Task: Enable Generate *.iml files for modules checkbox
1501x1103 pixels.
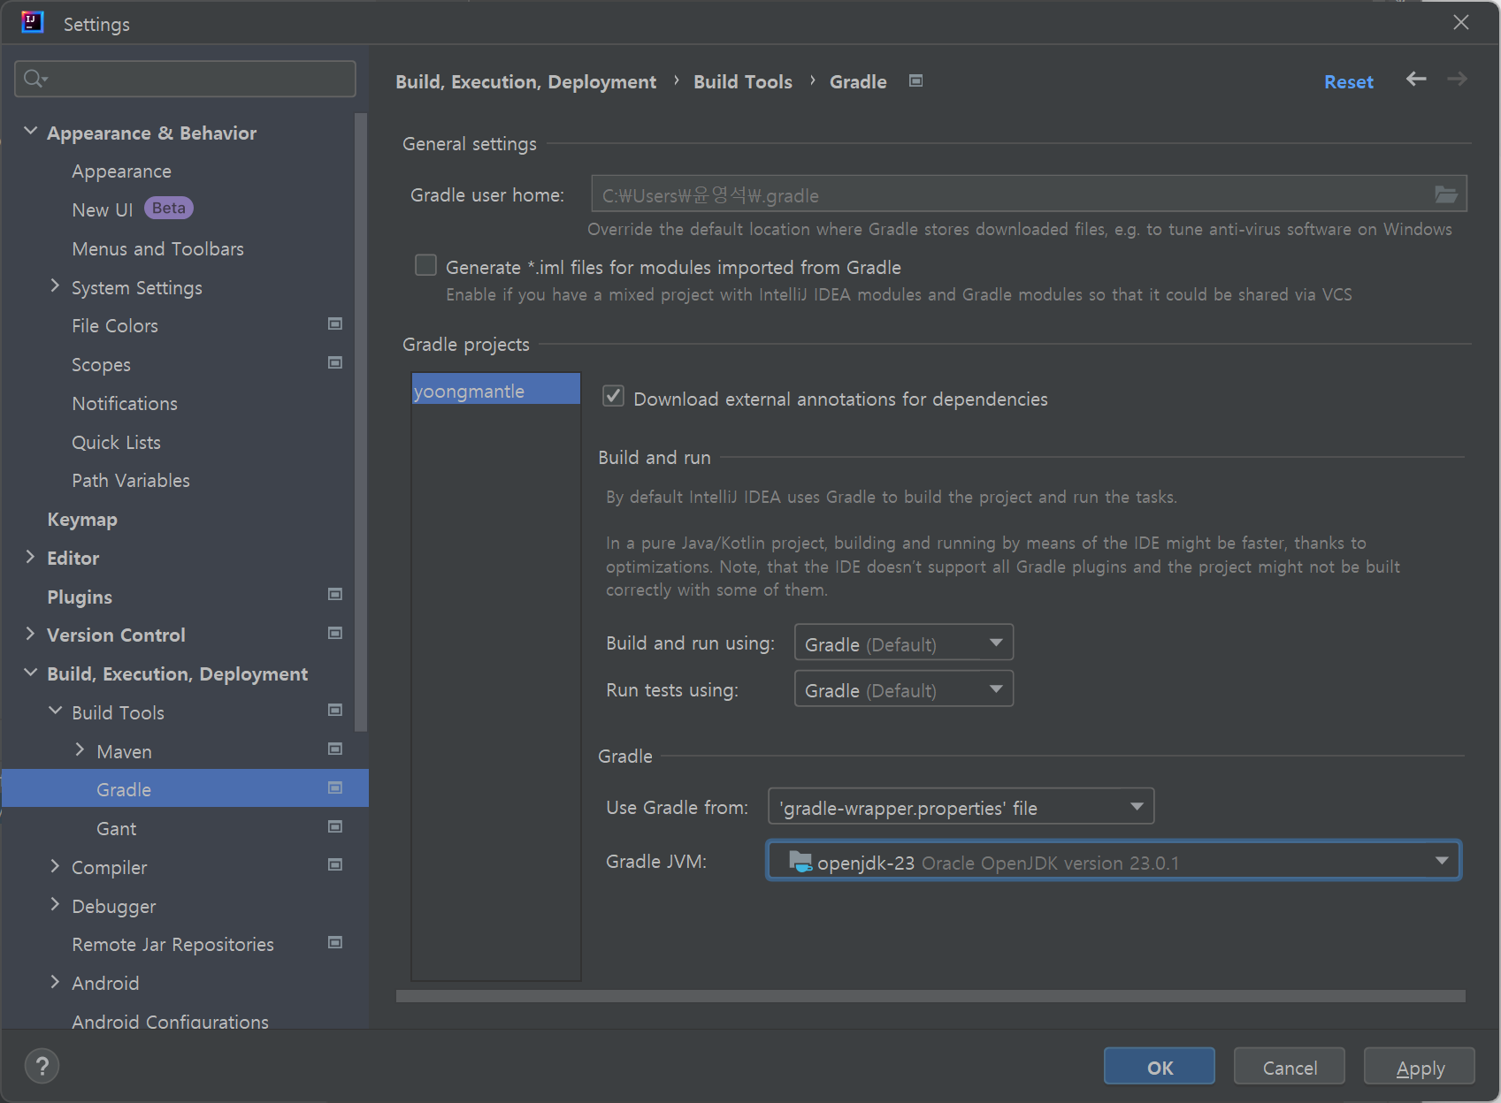Action: click(426, 265)
